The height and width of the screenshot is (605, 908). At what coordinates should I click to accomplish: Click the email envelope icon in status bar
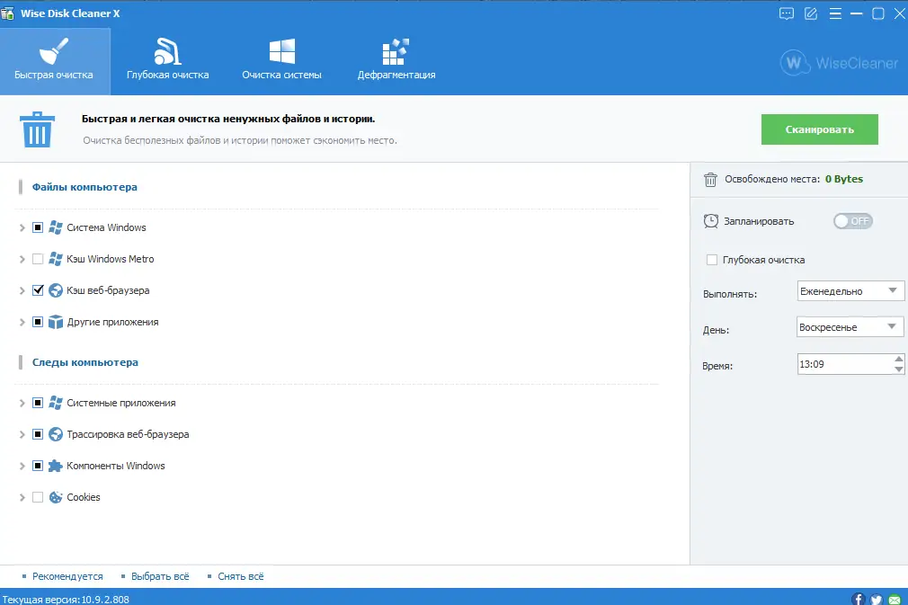tap(895, 600)
